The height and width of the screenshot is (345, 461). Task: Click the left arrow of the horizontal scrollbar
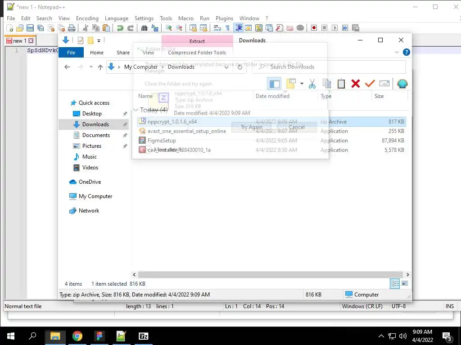[x=134, y=274]
